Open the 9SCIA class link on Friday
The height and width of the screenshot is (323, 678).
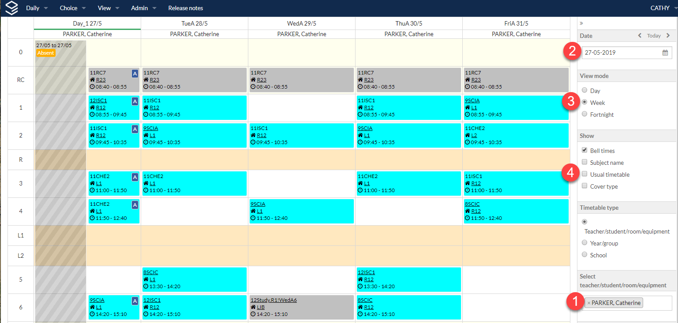pyautogui.click(x=472, y=100)
